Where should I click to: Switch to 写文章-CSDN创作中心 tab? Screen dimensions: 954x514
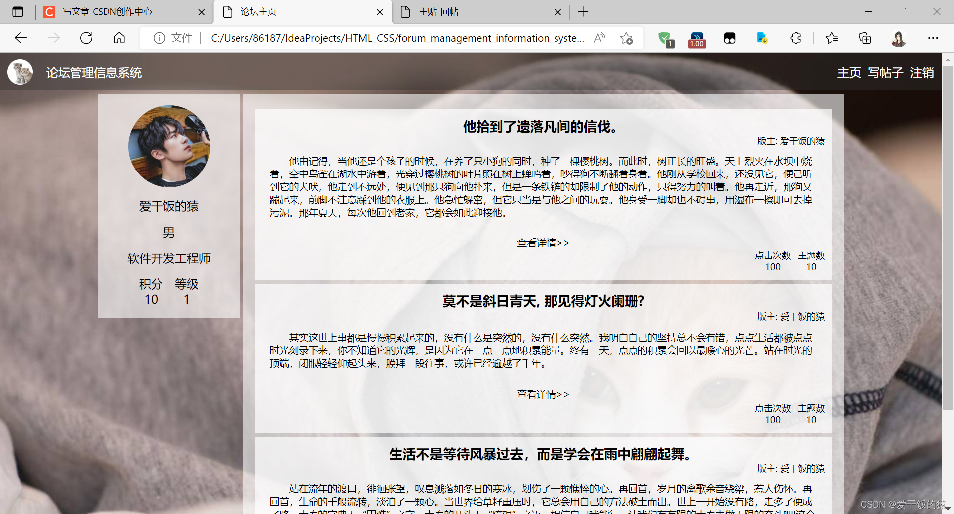pos(124,12)
